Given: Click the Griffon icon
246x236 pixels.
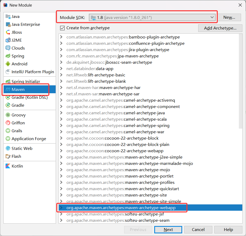Looking at the screenshot, I should point(8,123).
